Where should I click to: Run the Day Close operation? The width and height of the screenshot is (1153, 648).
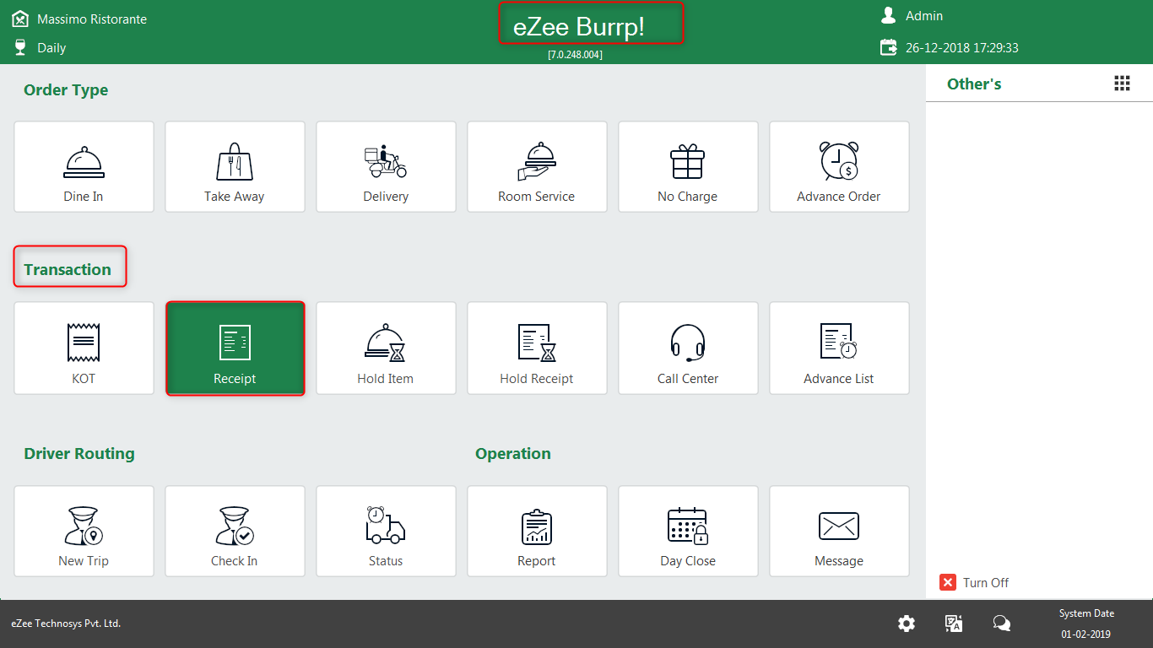[688, 531]
